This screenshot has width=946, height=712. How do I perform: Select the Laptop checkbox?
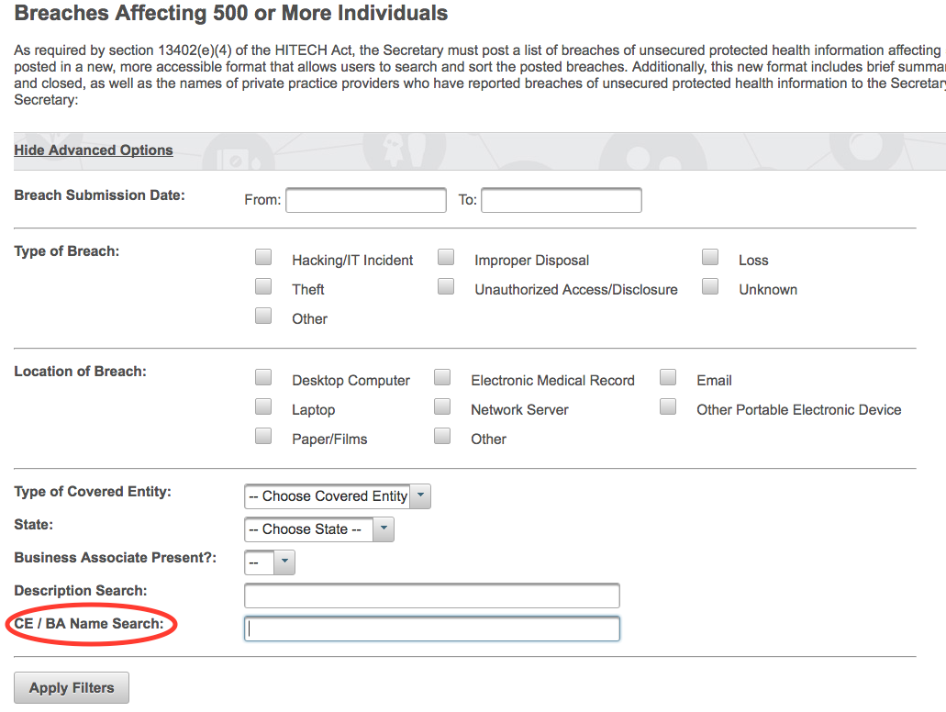coord(263,407)
